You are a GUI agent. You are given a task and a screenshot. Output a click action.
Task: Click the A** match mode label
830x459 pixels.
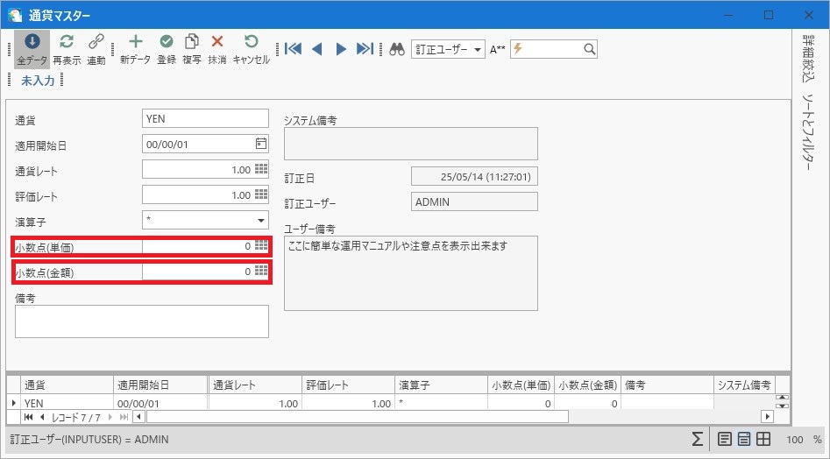[x=498, y=50]
